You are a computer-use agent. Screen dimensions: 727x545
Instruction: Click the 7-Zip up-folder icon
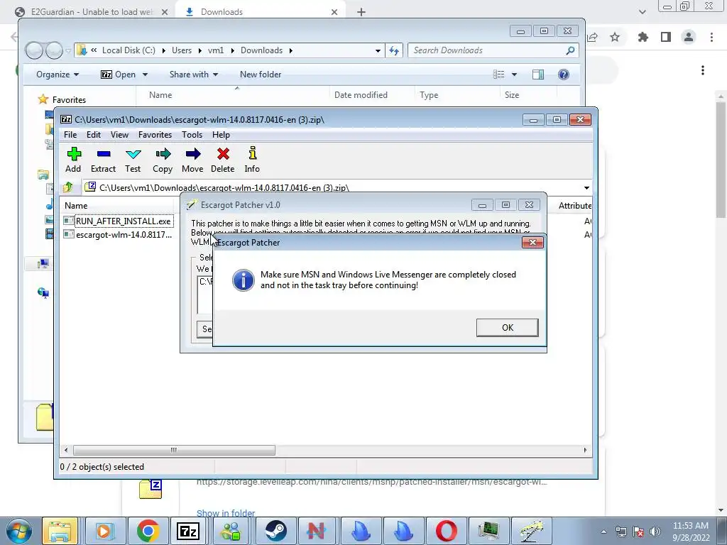coord(68,187)
